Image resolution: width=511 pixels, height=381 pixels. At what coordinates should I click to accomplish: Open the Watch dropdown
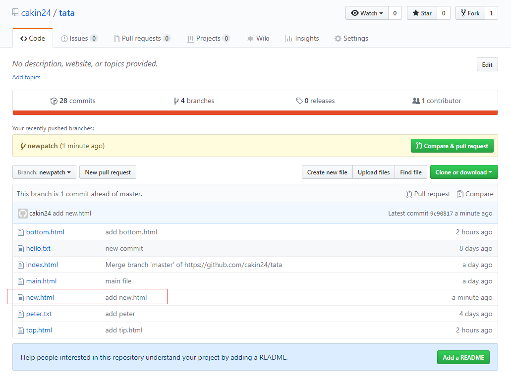point(367,13)
